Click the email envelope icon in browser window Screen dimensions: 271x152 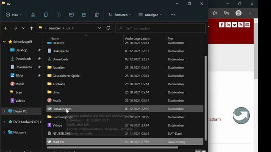point(247,24)
